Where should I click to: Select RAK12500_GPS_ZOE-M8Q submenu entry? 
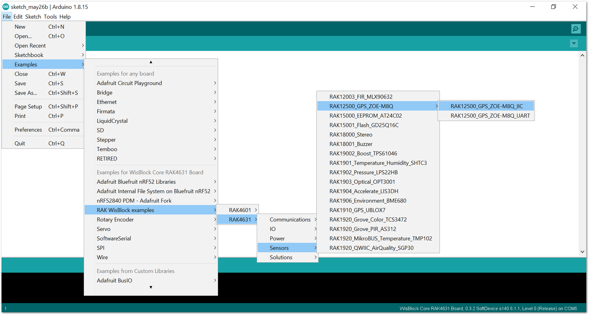coord(378,106)
